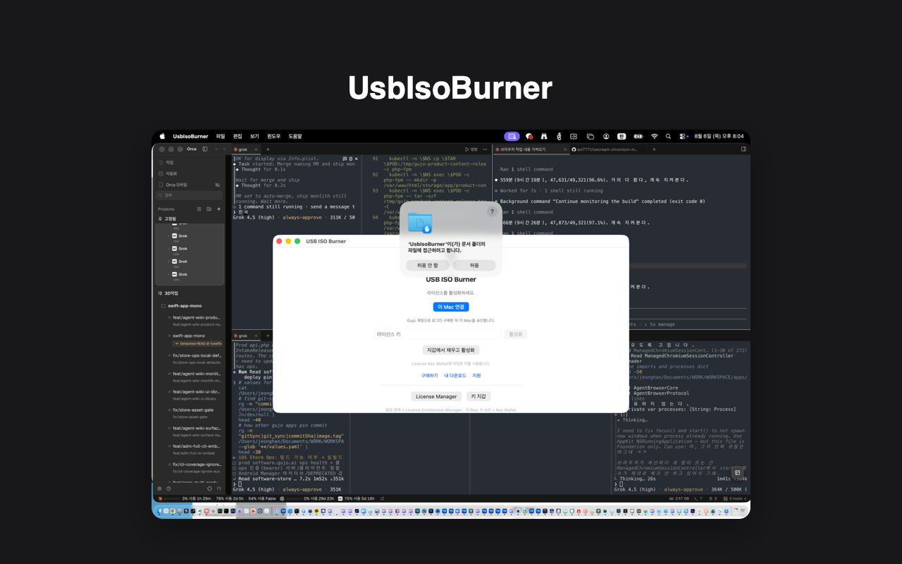
Task: Open the ellipsis menu in editor pane
Action: point(486,149)
